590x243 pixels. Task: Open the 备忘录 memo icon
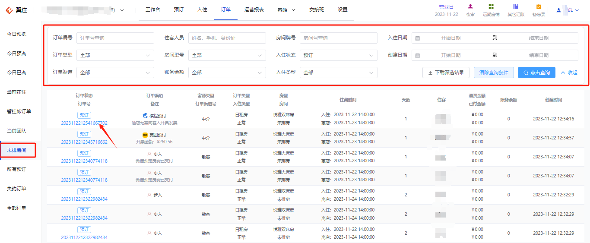(539, 6)
